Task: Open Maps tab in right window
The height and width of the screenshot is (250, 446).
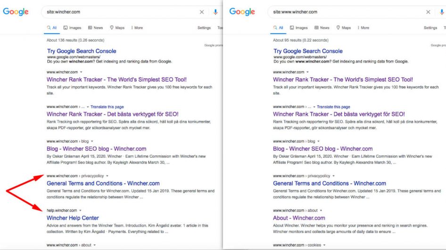Action: click(344, 28)
